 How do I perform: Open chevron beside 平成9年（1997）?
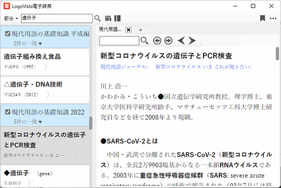[46, 67]
